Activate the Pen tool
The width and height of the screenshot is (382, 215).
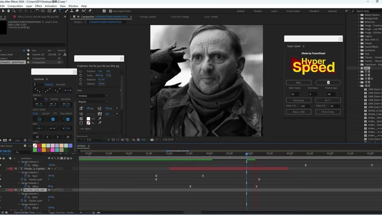pos(55,11)
